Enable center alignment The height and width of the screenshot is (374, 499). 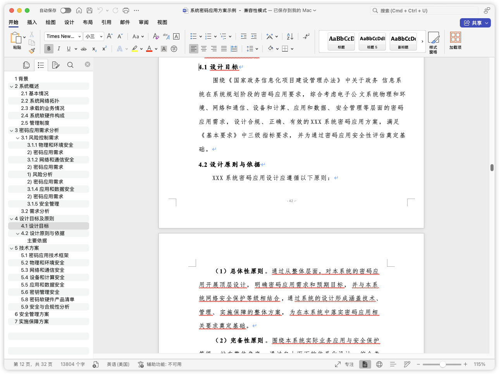pyautogui.click(x=203, y=48)
